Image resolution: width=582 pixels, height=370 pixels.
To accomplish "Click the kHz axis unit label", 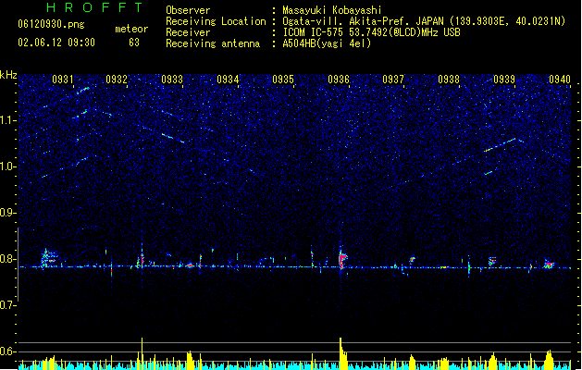I will 8,75.
